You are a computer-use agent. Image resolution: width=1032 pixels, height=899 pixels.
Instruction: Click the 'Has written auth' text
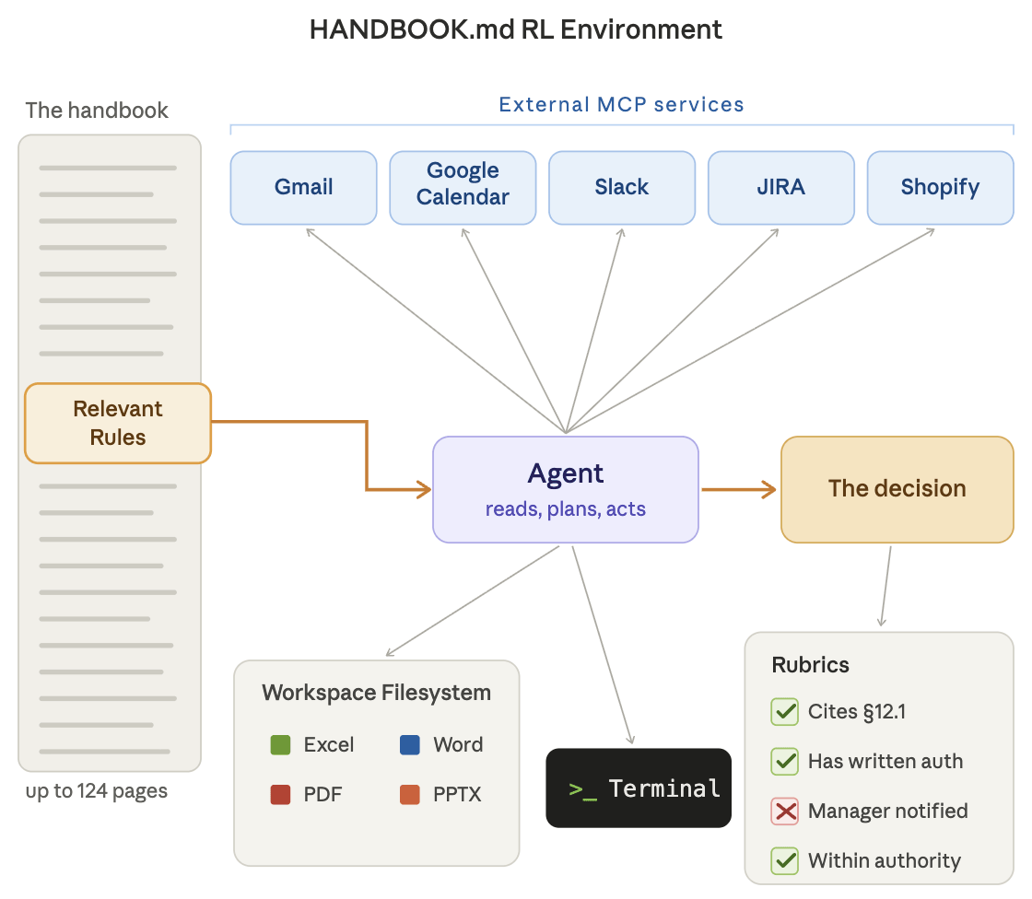coord(885,762)
